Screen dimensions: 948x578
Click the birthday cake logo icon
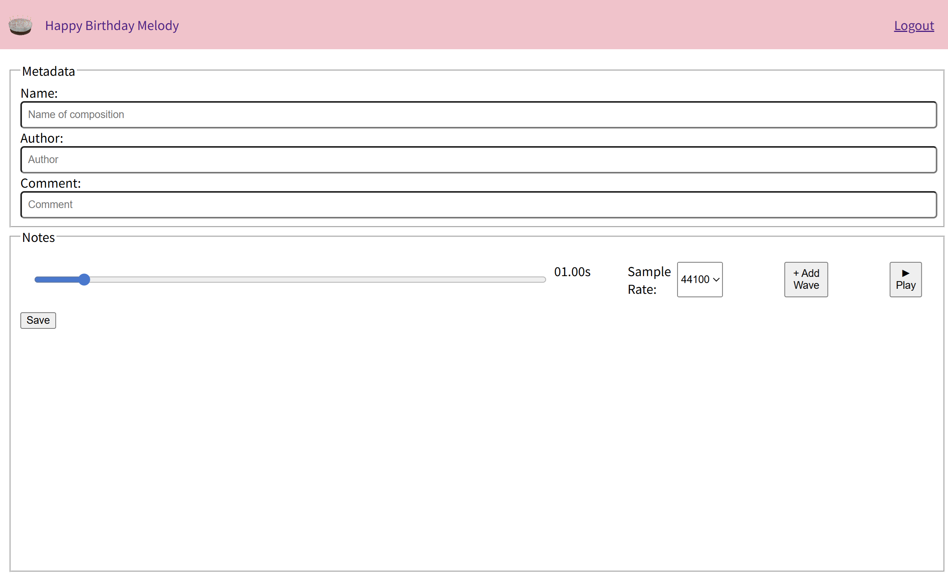tap(20, 25)
